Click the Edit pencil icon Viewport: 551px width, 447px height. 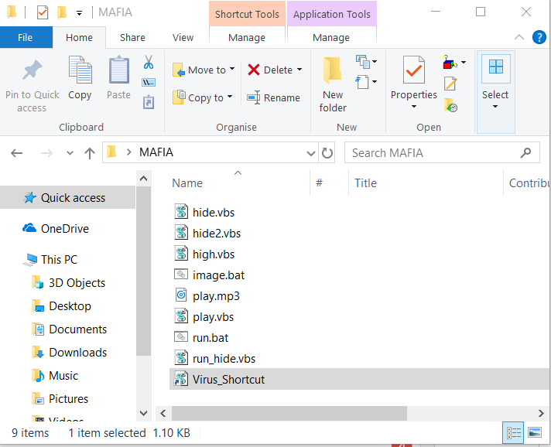coord(450,84)
